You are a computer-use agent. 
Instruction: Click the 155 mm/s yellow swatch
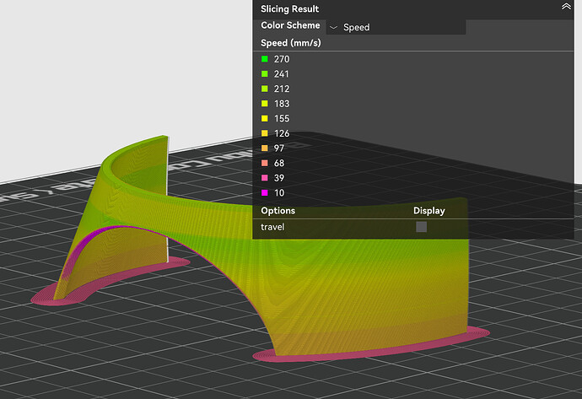[x=265, y=118]
